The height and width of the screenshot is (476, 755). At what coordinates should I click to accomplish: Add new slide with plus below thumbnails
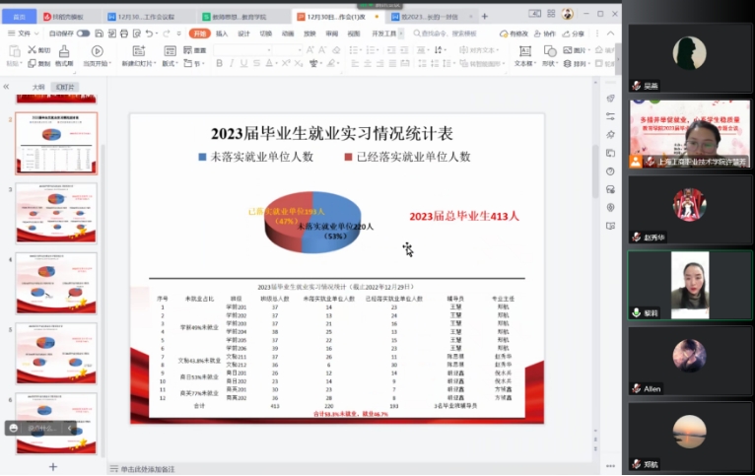(x=53, y=466)
